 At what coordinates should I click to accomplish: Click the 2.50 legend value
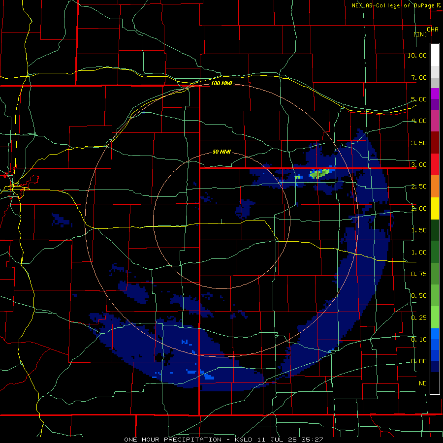[419, 187]
